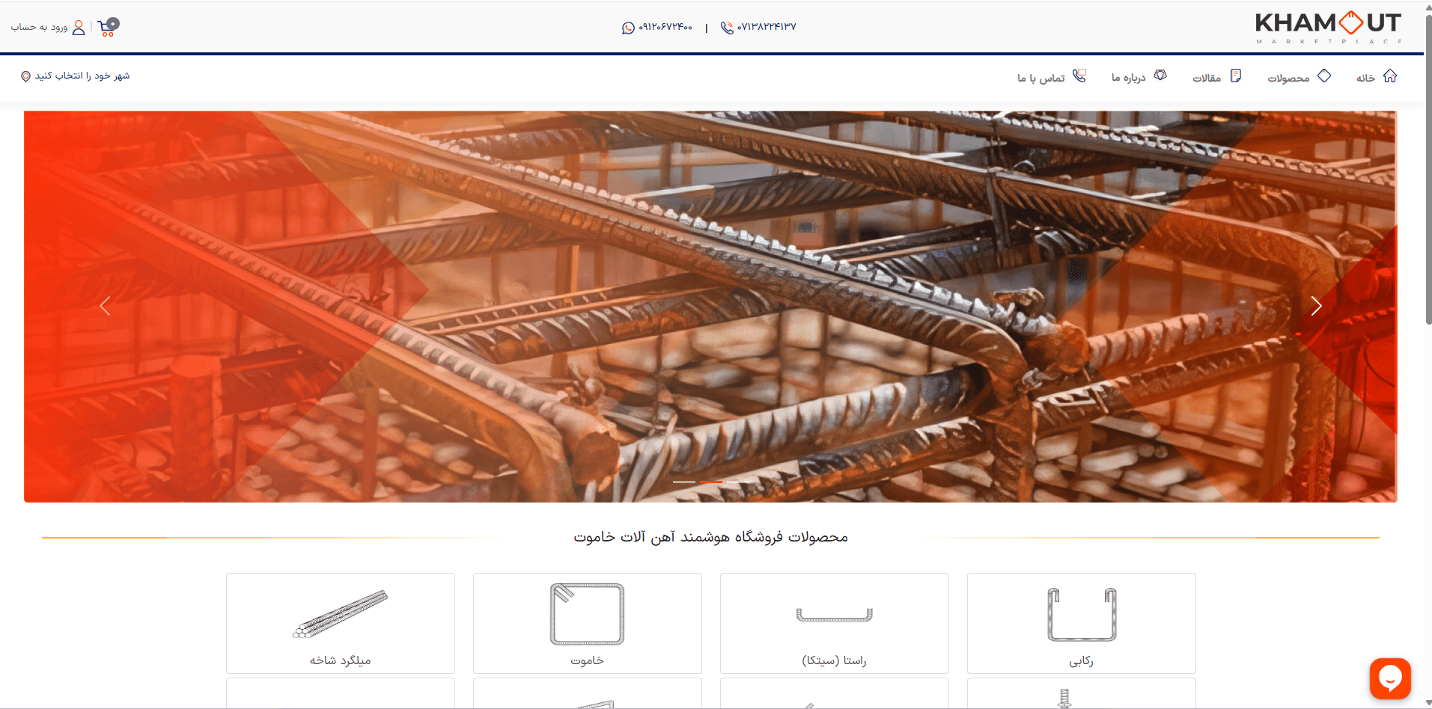Viewport: 1432px width, 709px height.
Task: Open the خانه menu item
Action: (x=1365, y=78)
